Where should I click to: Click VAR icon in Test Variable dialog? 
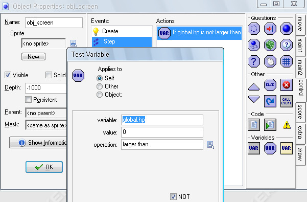78,76
